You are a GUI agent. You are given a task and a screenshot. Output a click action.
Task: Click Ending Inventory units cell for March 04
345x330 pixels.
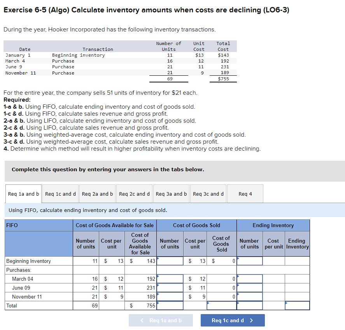coord(249,278)
